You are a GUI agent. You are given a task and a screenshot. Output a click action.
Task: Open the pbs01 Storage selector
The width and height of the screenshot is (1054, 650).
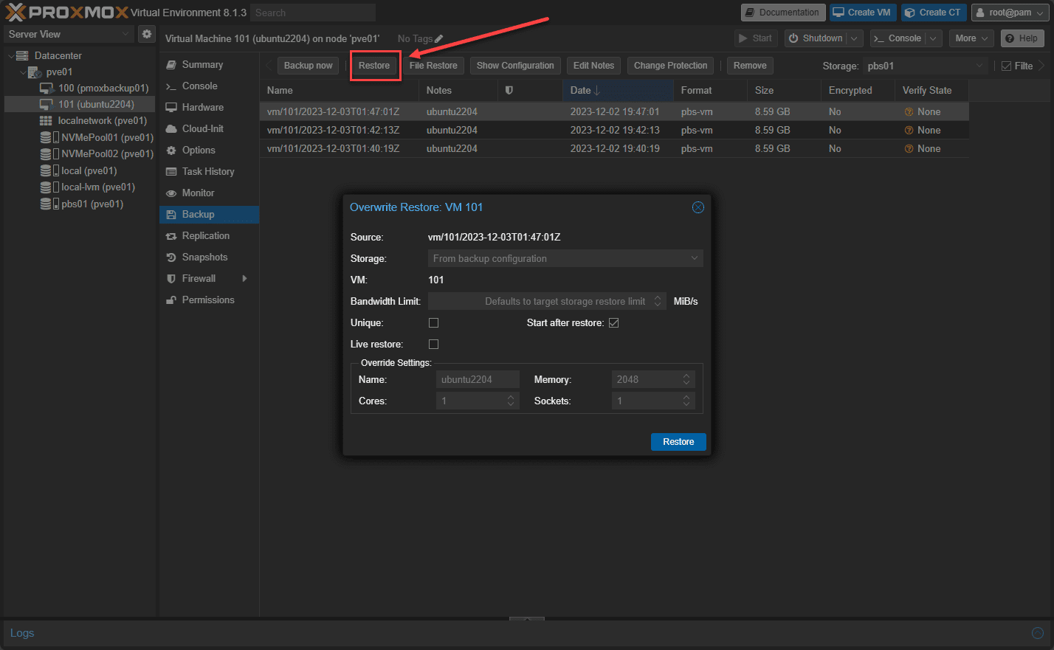(925, 66)
